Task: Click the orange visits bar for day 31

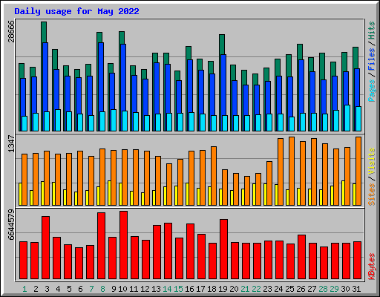Action: (358, 171)
